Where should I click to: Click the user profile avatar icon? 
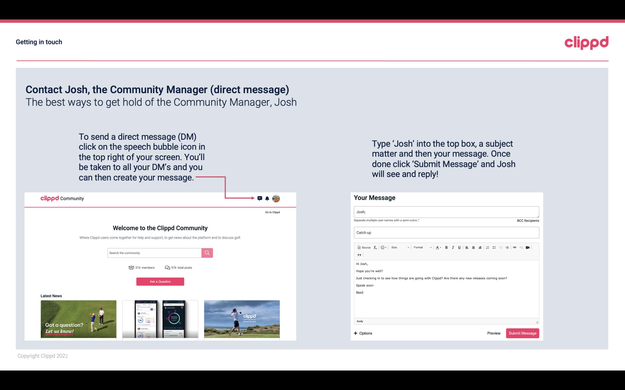pyautogui.click(x=277, y=198)
